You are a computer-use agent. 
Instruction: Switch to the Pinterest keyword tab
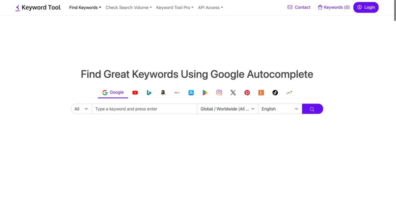pos(247,93)
